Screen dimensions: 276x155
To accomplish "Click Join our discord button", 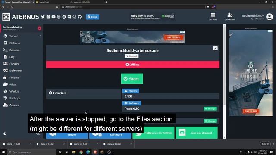I will pyautogui.click(x=197, y=133).
